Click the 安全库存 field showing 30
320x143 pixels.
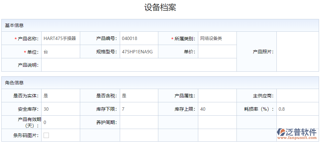(61, 109)
